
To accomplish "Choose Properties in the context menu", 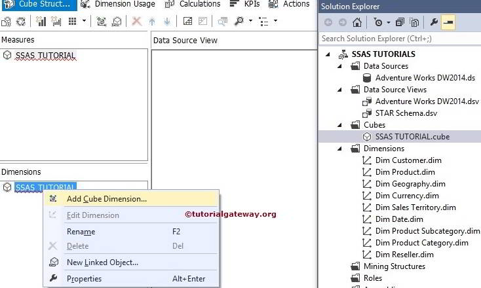I will coord(132,278).
